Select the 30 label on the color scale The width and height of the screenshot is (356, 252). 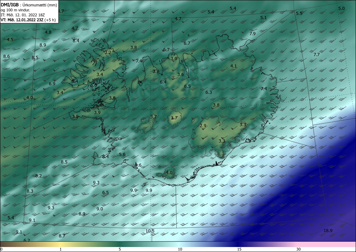click(x=299, y=249)
